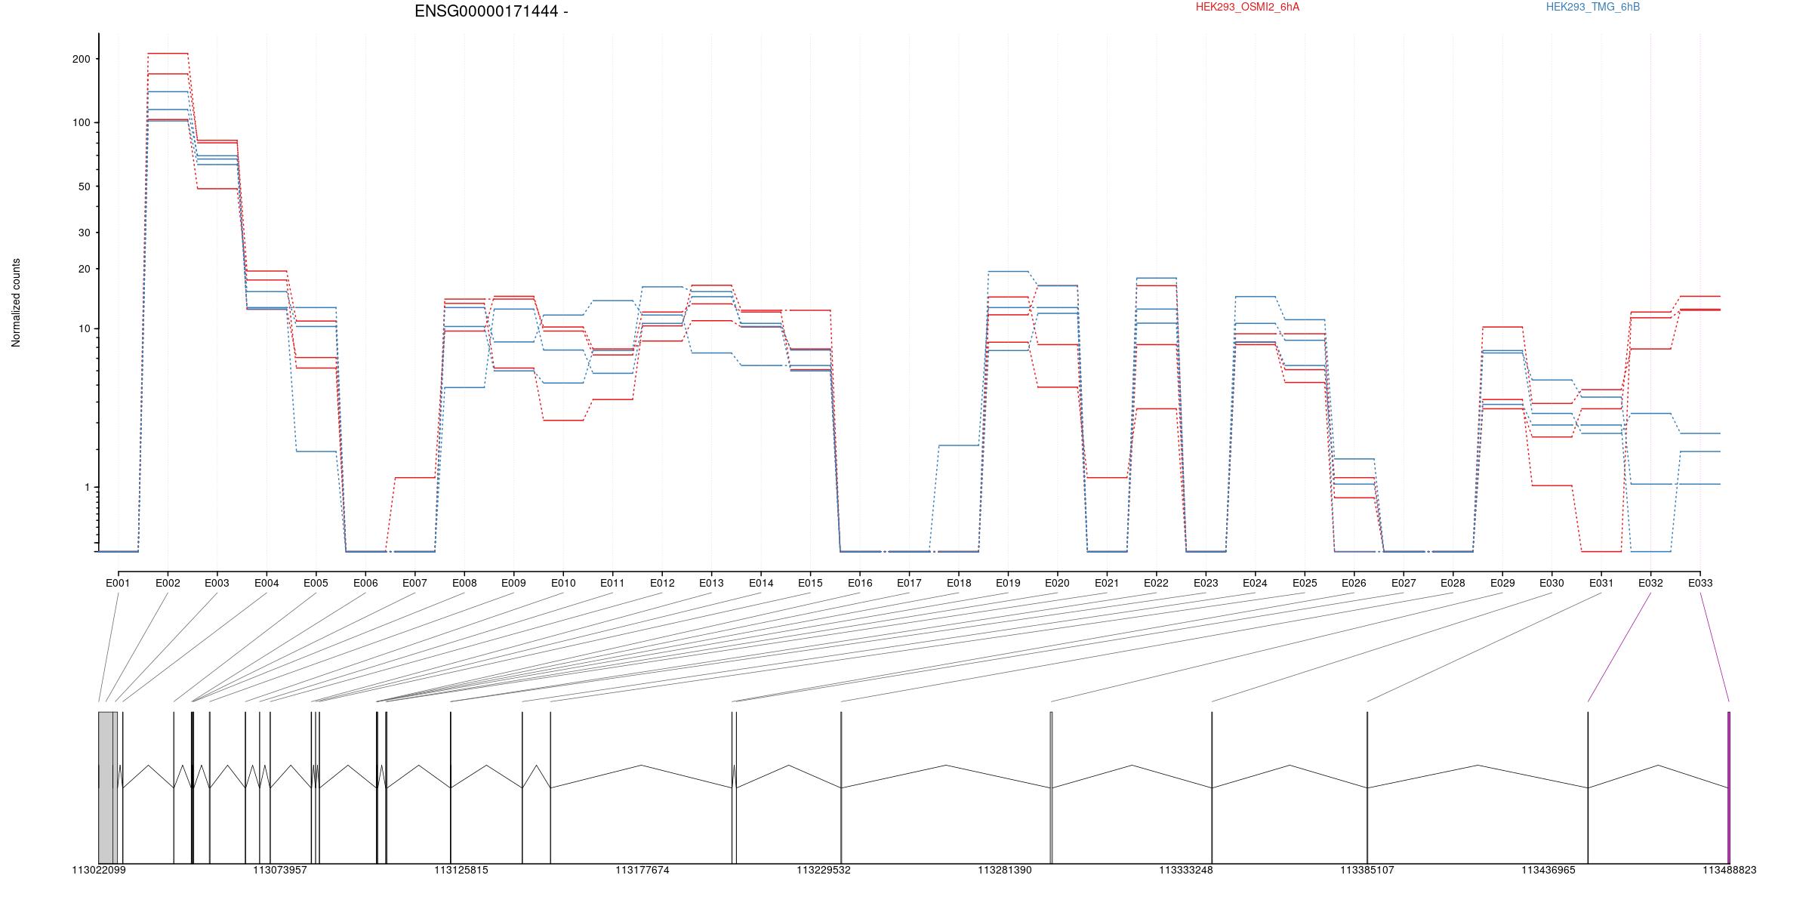Click the Normalized counts axis label

(16, 303)
